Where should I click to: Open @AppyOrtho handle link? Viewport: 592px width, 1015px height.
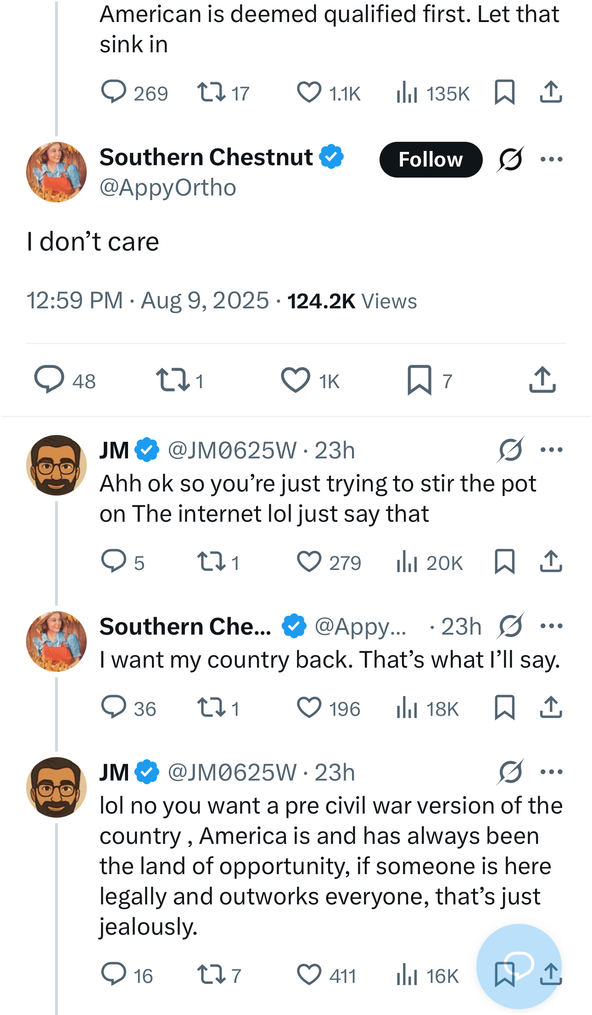(x=168, y=188)
